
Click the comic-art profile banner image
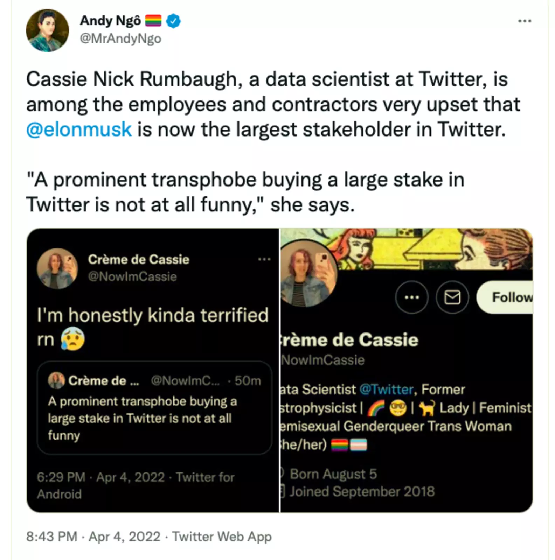(434, 248)
